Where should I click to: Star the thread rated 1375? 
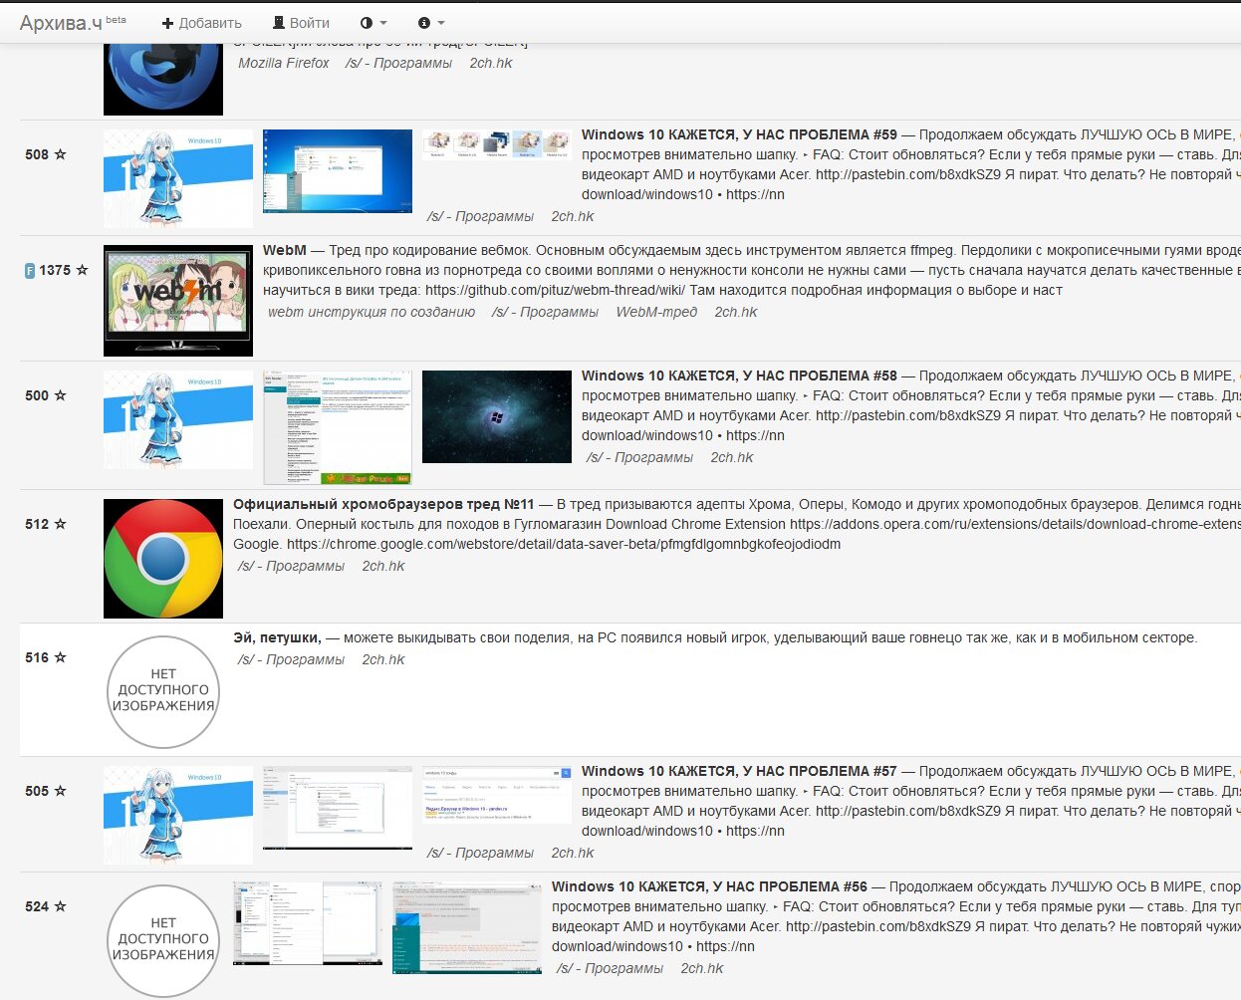82,270
